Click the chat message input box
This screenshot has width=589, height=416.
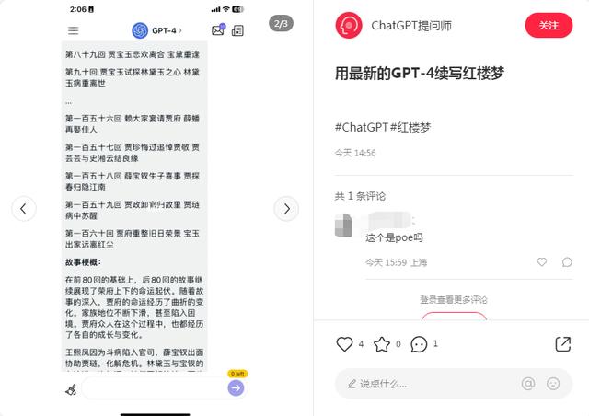coord(154,387)
